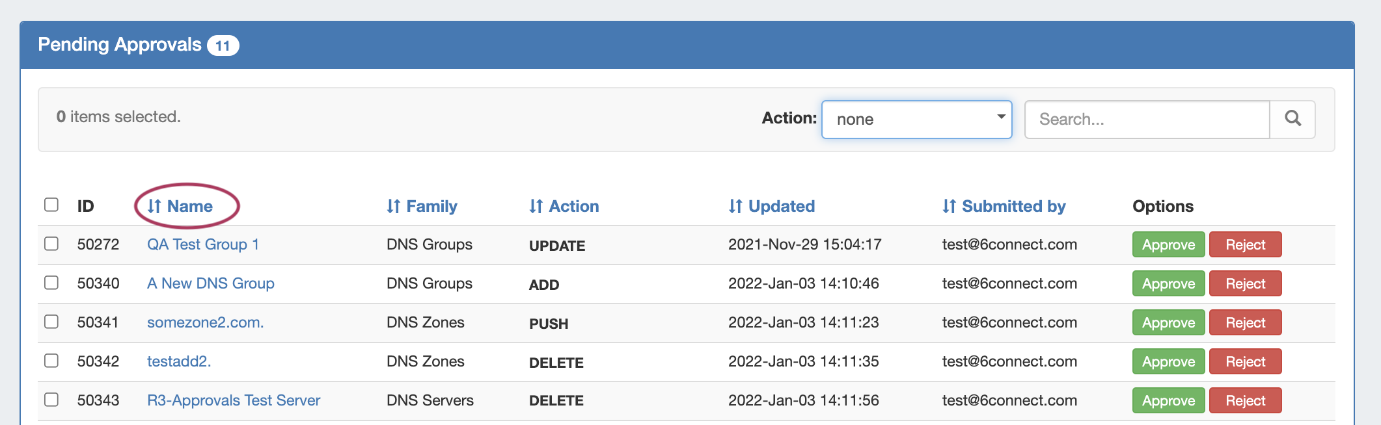Tick the checkbox for row 50343
1381x425 pixels.
point(51,400)
